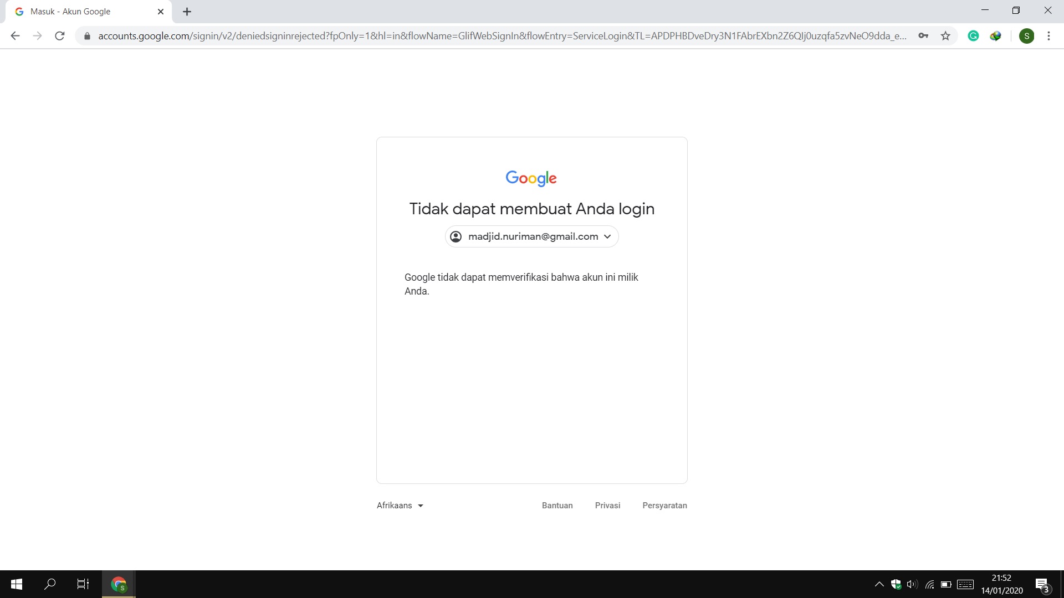Open the taskbar volume control
This screenshot has width=1064, height=598.
click(912, 584)
